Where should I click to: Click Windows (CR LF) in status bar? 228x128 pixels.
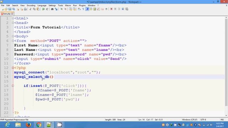tap(190, 120)
